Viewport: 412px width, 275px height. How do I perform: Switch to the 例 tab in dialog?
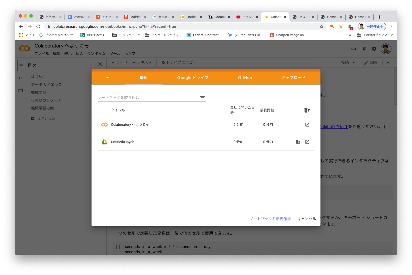(x=108, y=78)
